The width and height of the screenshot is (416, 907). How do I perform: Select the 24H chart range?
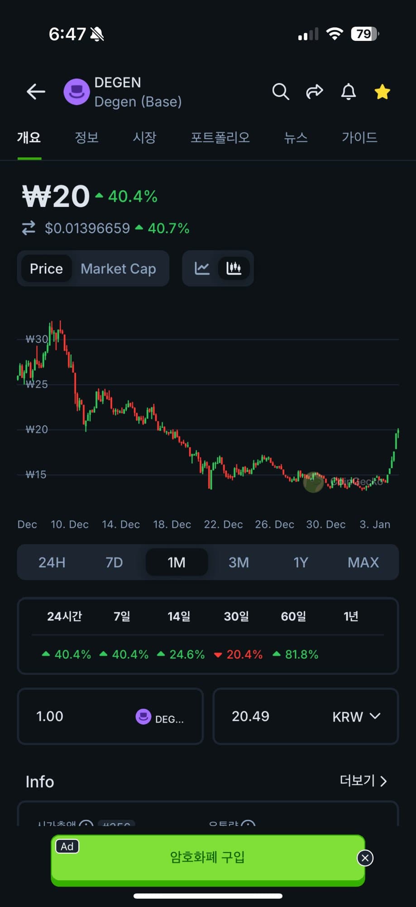(52, 562)
